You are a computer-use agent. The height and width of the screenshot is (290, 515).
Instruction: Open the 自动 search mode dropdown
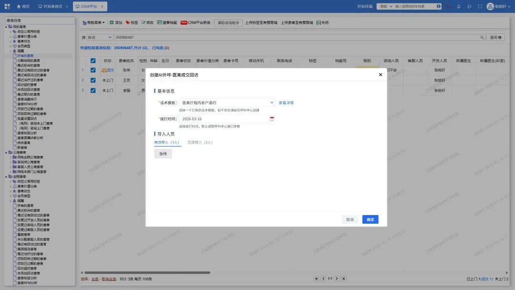coord(99,36)
